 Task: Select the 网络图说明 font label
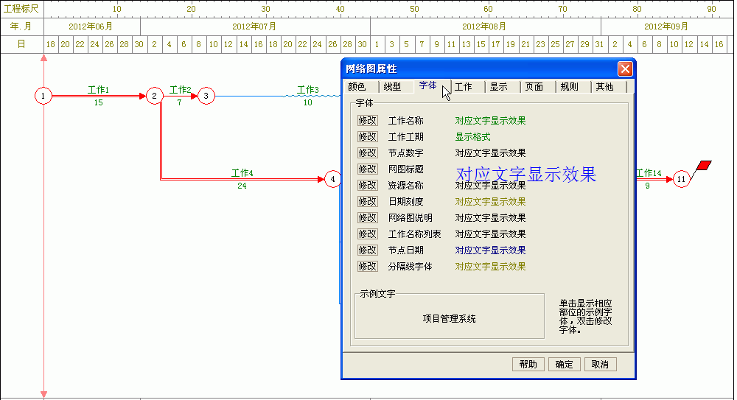pyautogui.click(x=410, y=218)
